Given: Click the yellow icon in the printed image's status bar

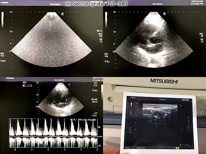Looking at the screenshot, I should click(177, 148).
